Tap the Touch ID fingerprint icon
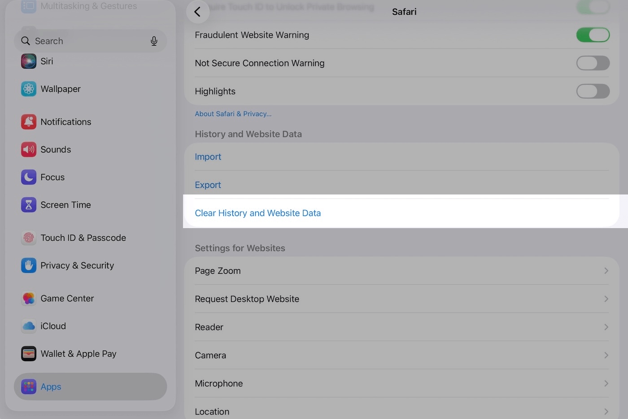This screenshot has height=419, width=628. (29, 238)
